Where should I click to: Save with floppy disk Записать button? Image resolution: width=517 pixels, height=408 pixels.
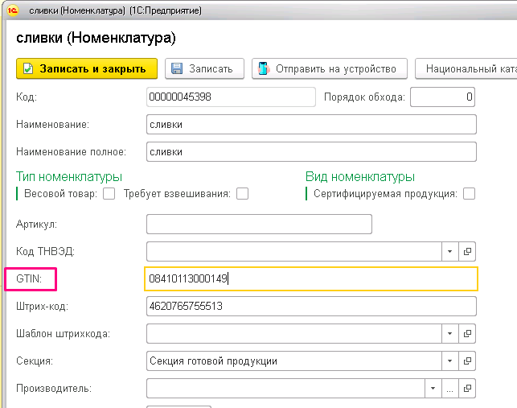coord(204,68)
